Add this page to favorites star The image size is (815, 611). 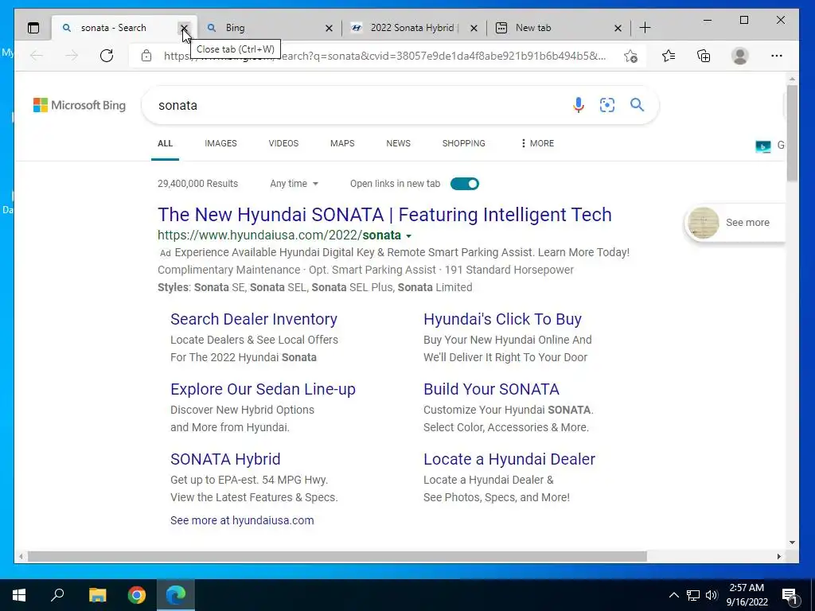click(630, 56)
